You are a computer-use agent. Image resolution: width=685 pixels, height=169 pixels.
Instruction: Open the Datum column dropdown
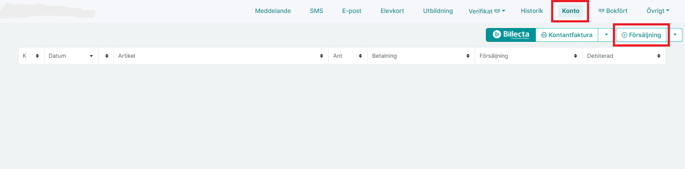[91, 56]
